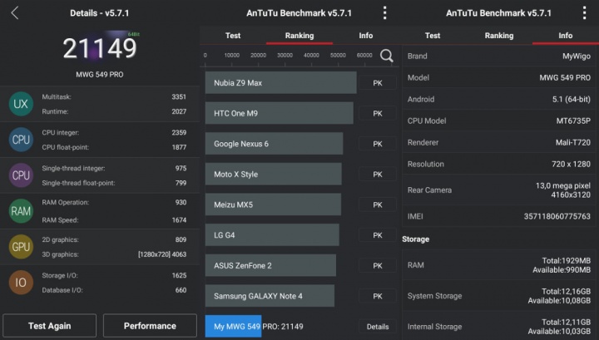
Task: Select the 3D graphics score 4063
Action: click(179, 254)
